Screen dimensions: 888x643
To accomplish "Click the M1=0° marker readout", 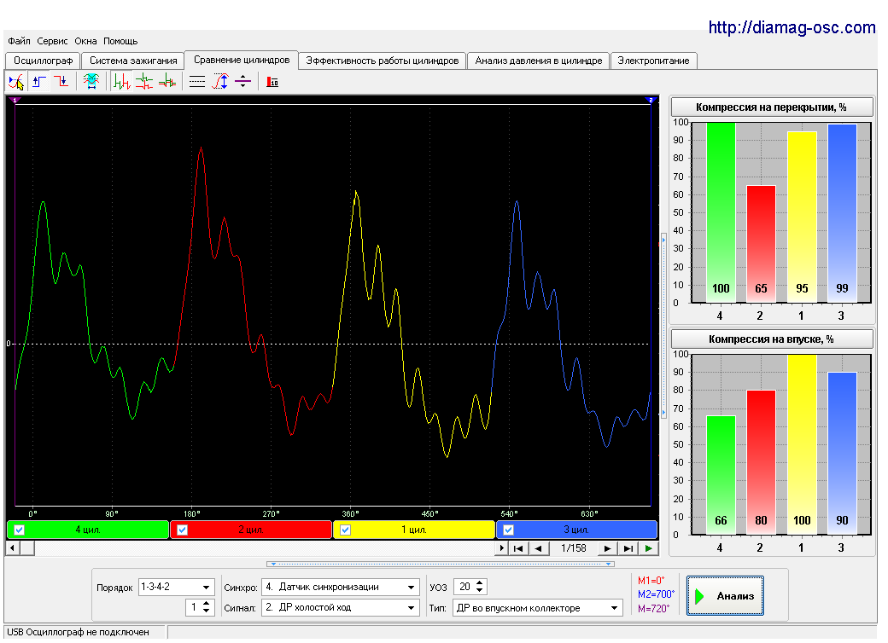I will [x=651, y=581].
